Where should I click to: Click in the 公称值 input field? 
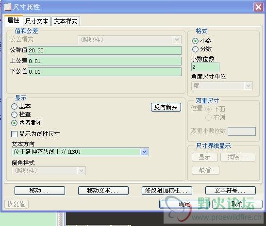click(x=104, y=50)
